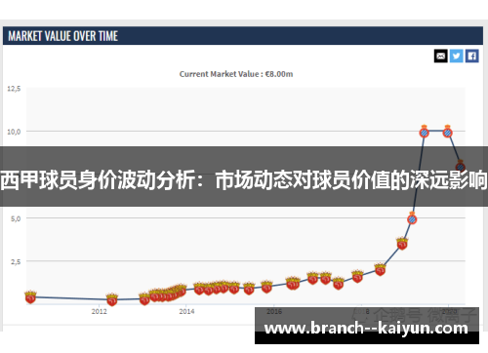Click the marker just below 5,0 line
Screen dimensions: 488x353
click(x=412, y=218)
